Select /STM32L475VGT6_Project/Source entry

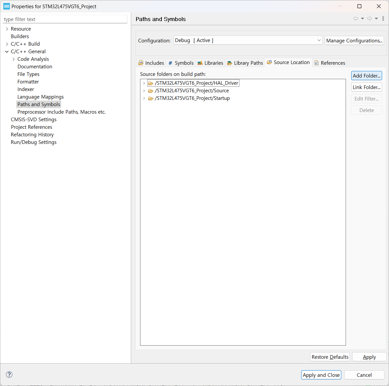192,91
